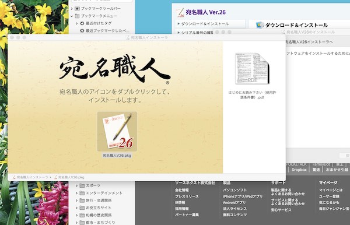Click the folder icon of ブックマークメニュー
The image size is (350, 225).
77,16
